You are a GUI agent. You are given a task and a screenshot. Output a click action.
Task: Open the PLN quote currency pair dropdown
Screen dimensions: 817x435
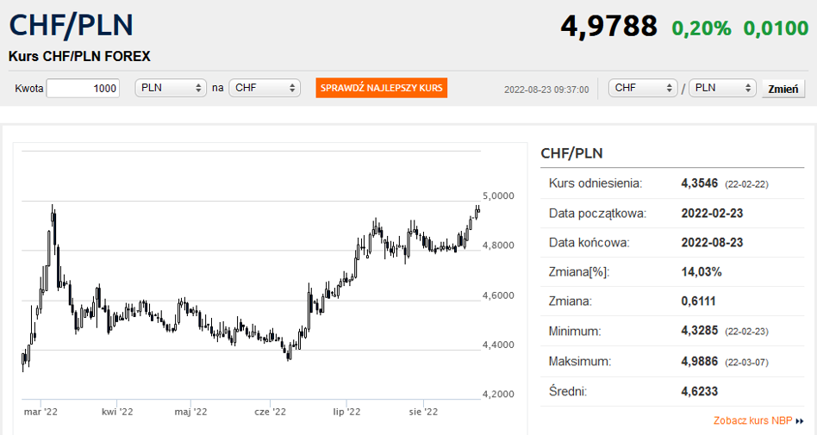722,88
